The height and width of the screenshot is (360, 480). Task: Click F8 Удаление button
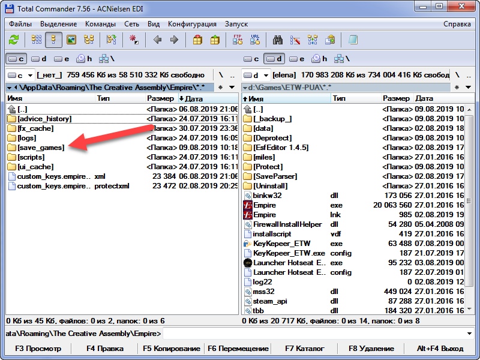371,349
